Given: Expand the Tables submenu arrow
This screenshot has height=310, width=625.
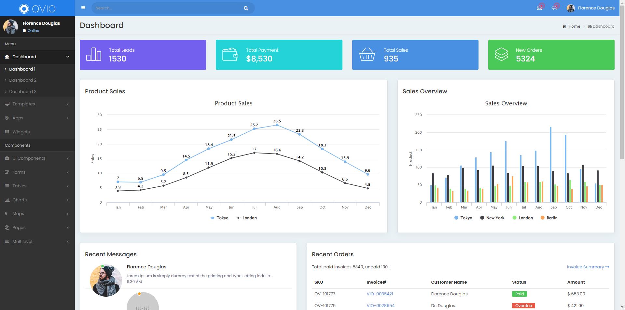Looking at the screenshot, I should [68, 186].
